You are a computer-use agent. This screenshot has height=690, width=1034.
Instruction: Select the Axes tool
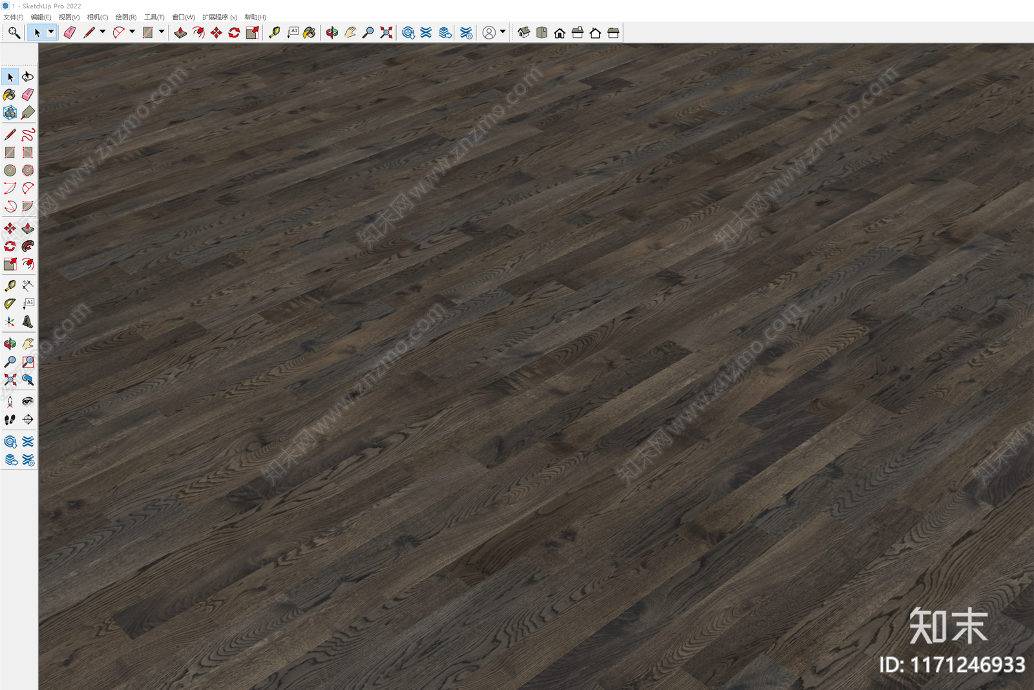pos(10,322)
